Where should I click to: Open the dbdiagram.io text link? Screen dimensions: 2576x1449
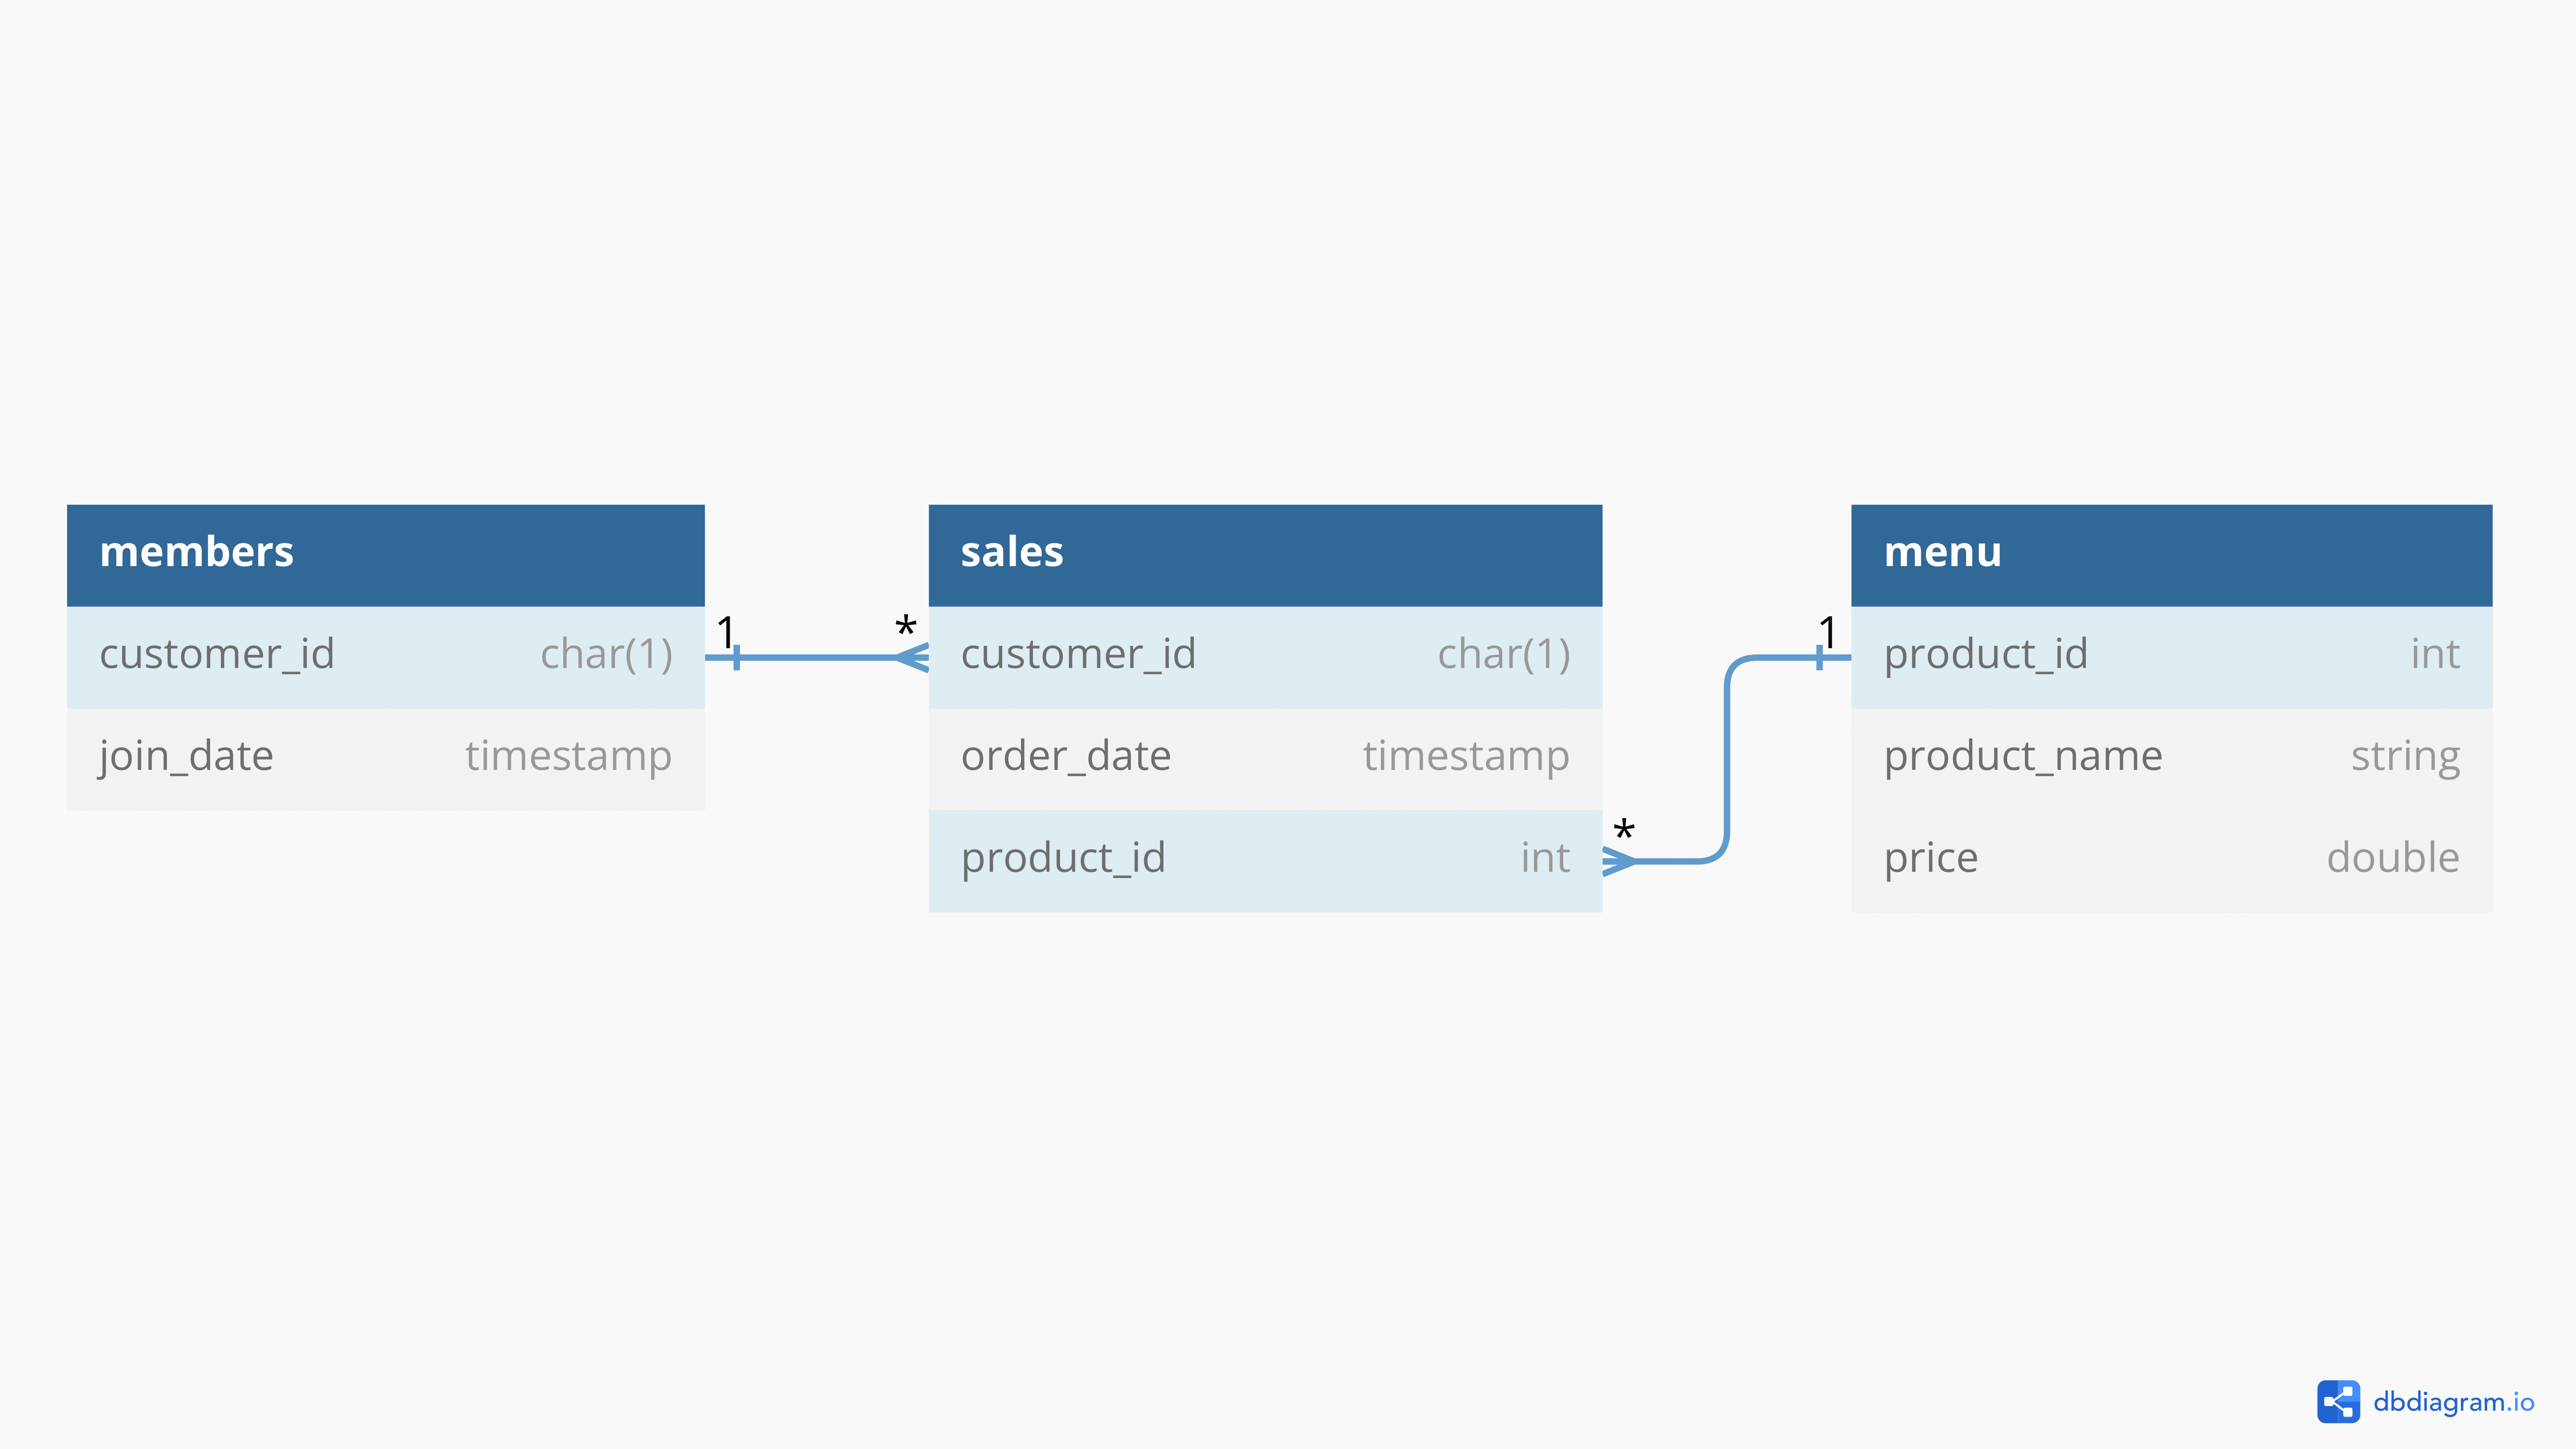2453,1402
